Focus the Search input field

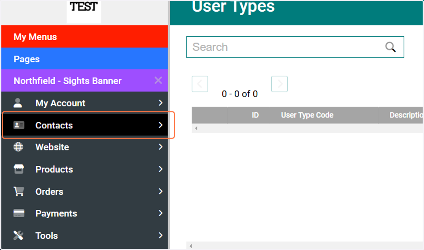click(295, 47)
